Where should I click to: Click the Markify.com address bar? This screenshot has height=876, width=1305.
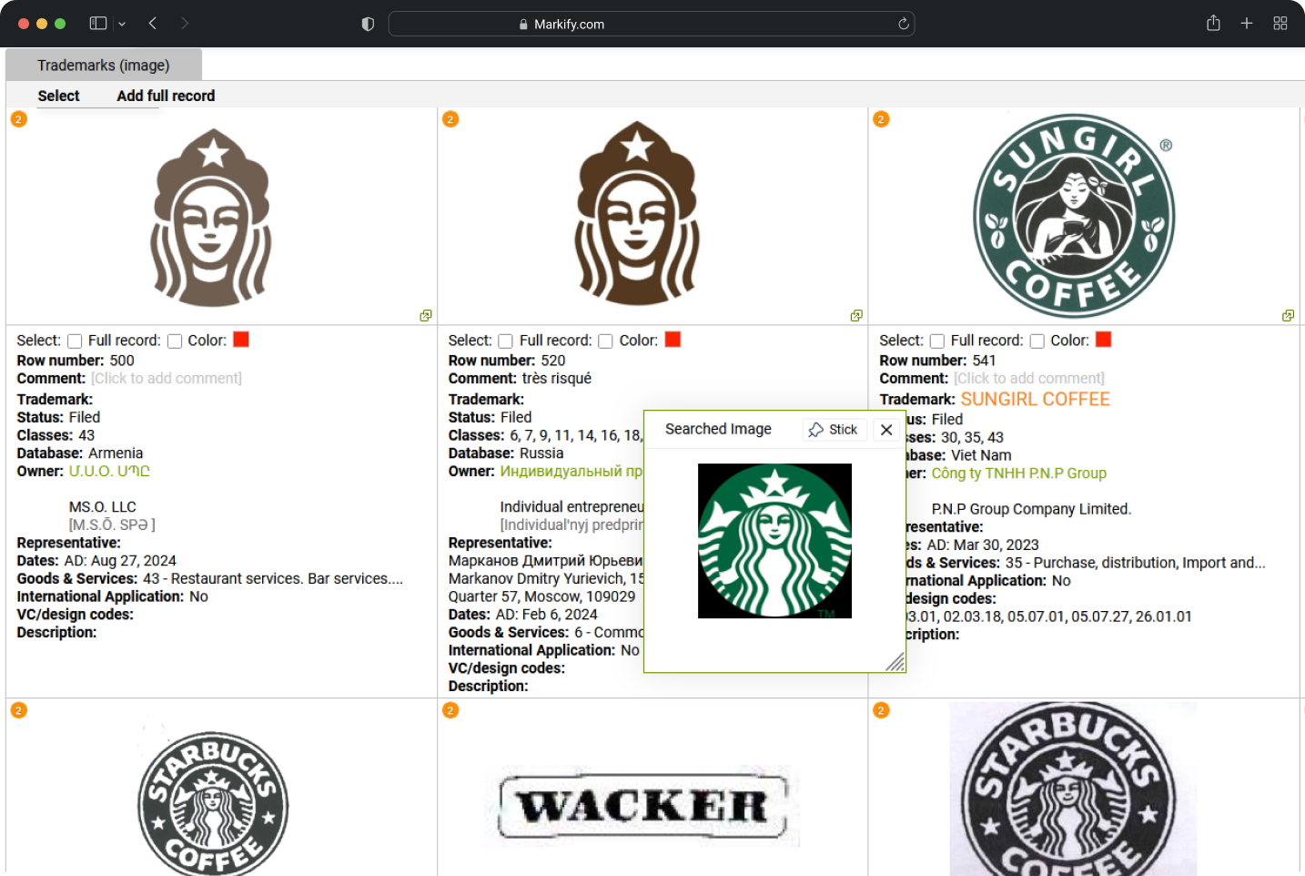click(652, 24)
